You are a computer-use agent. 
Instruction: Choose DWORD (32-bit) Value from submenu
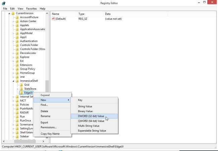[x=94, y=116]
